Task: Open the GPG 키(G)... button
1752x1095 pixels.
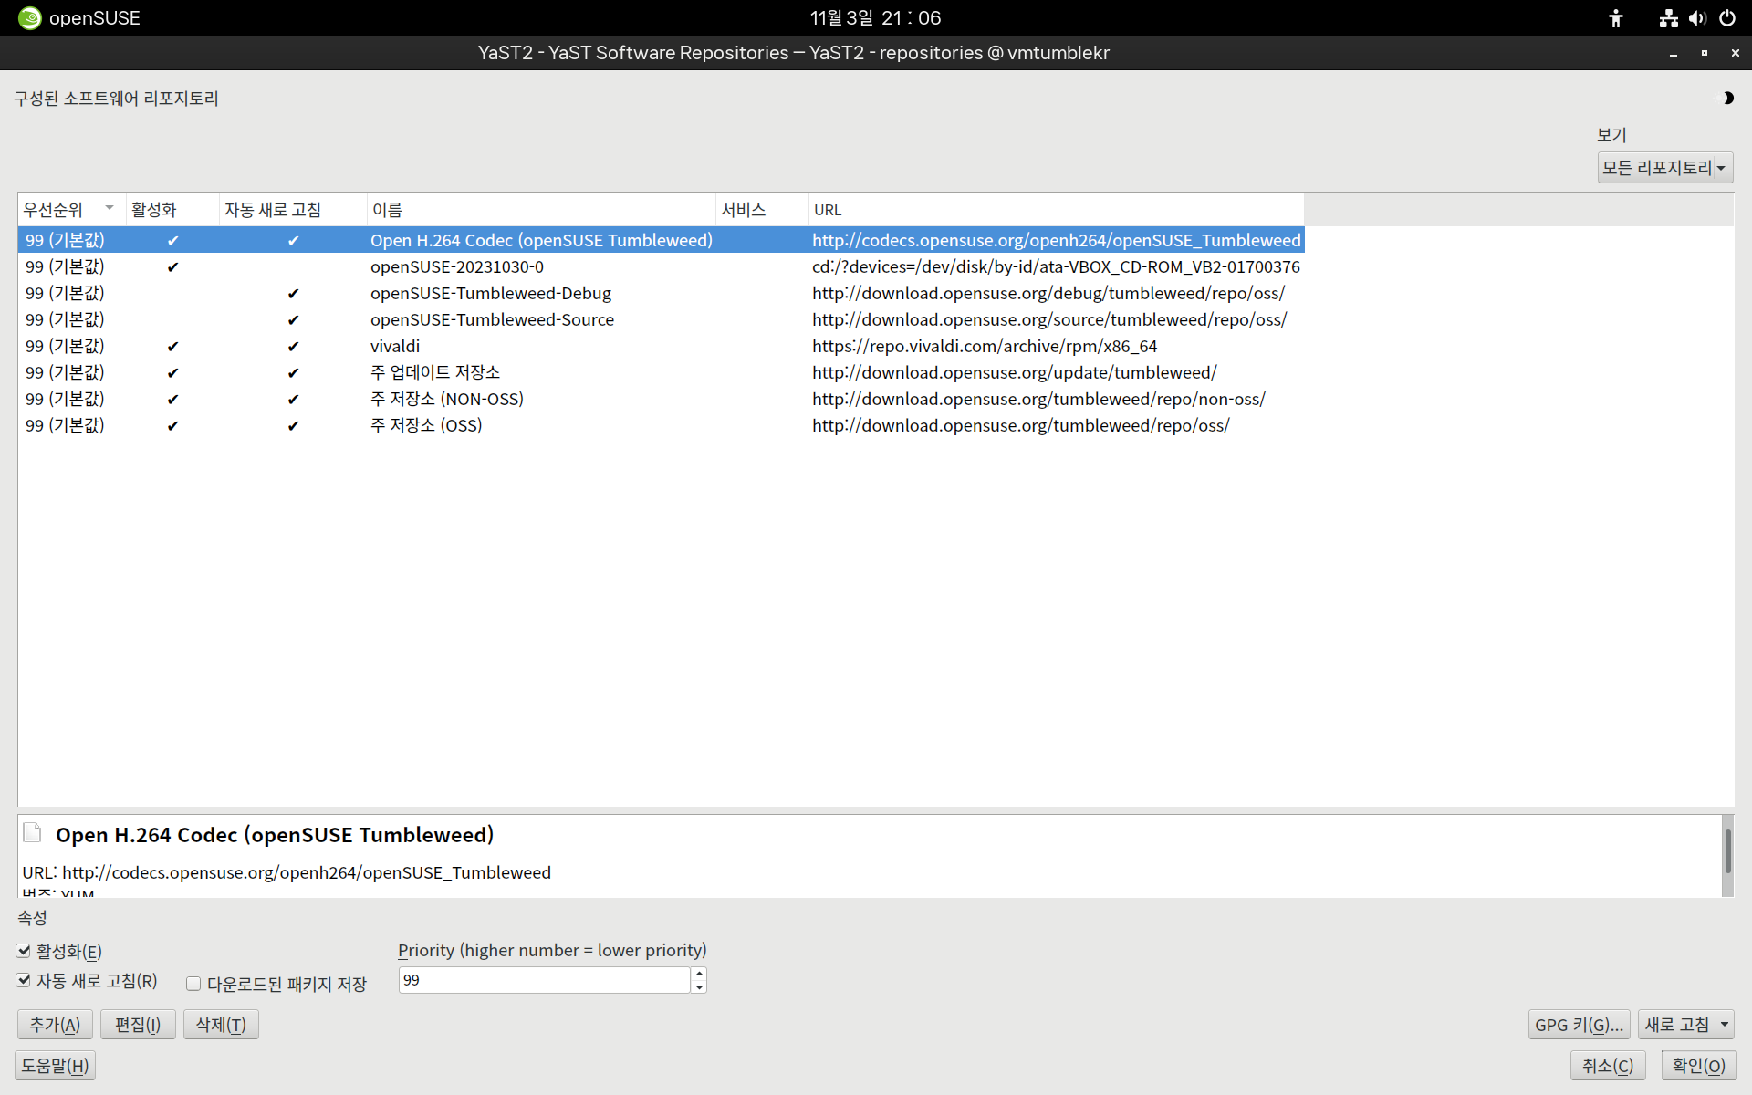Action: (1578, 1025)
